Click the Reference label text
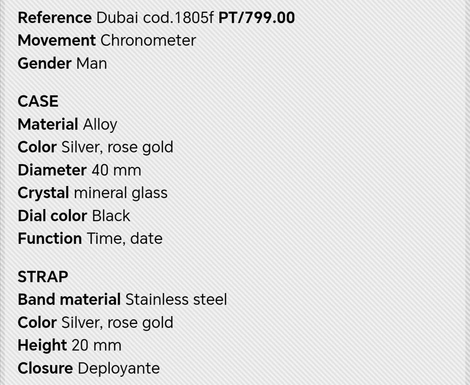470x385 pixels. point(54,18)
